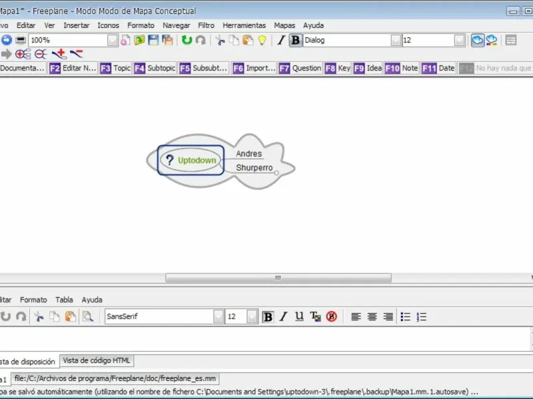Click the red circled B clear-format icon
This screenshot has height=399, width=533.
click(331, 317)
